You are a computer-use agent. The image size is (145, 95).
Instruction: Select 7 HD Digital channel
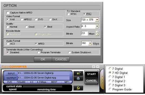(x=110, y=73)
